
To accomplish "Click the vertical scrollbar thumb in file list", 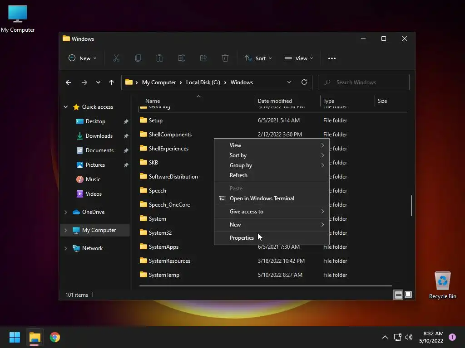I will tap(411, 205).
